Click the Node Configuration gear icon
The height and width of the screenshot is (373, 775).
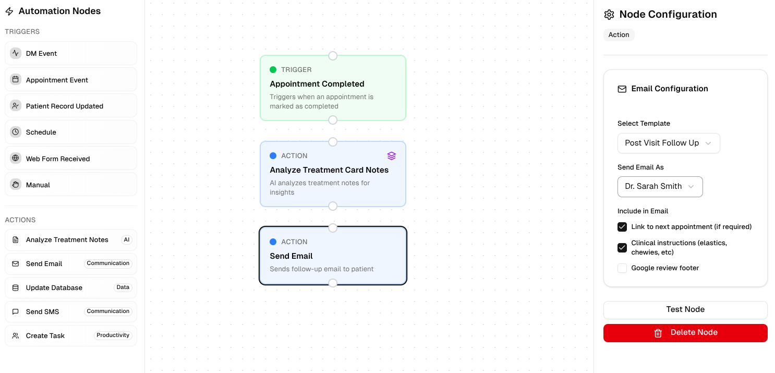point(609,15)
